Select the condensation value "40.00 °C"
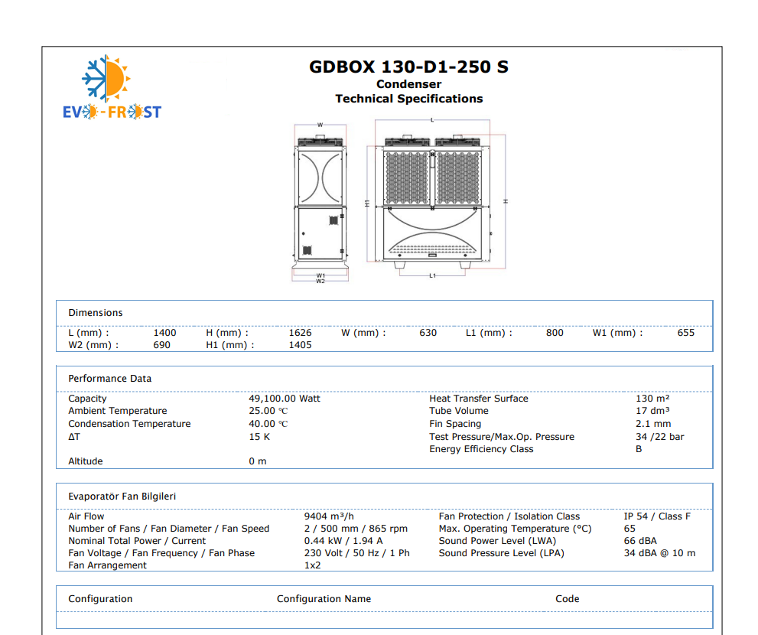The height and width of the screenshot is (635, 758). pyautogui.click(x=268, y=424)
